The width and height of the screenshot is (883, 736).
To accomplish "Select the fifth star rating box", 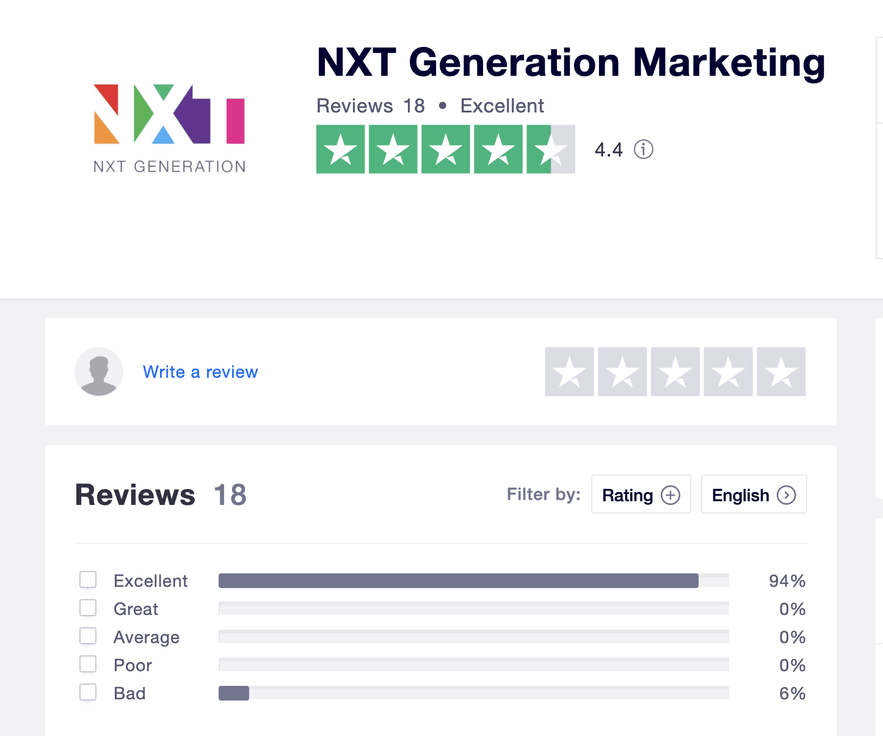I will point(781,372).
